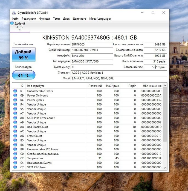Click the total hours value 522 годин
Image resolution: width=188 pixels, height=191 pixels.
(x=155, y=67)
